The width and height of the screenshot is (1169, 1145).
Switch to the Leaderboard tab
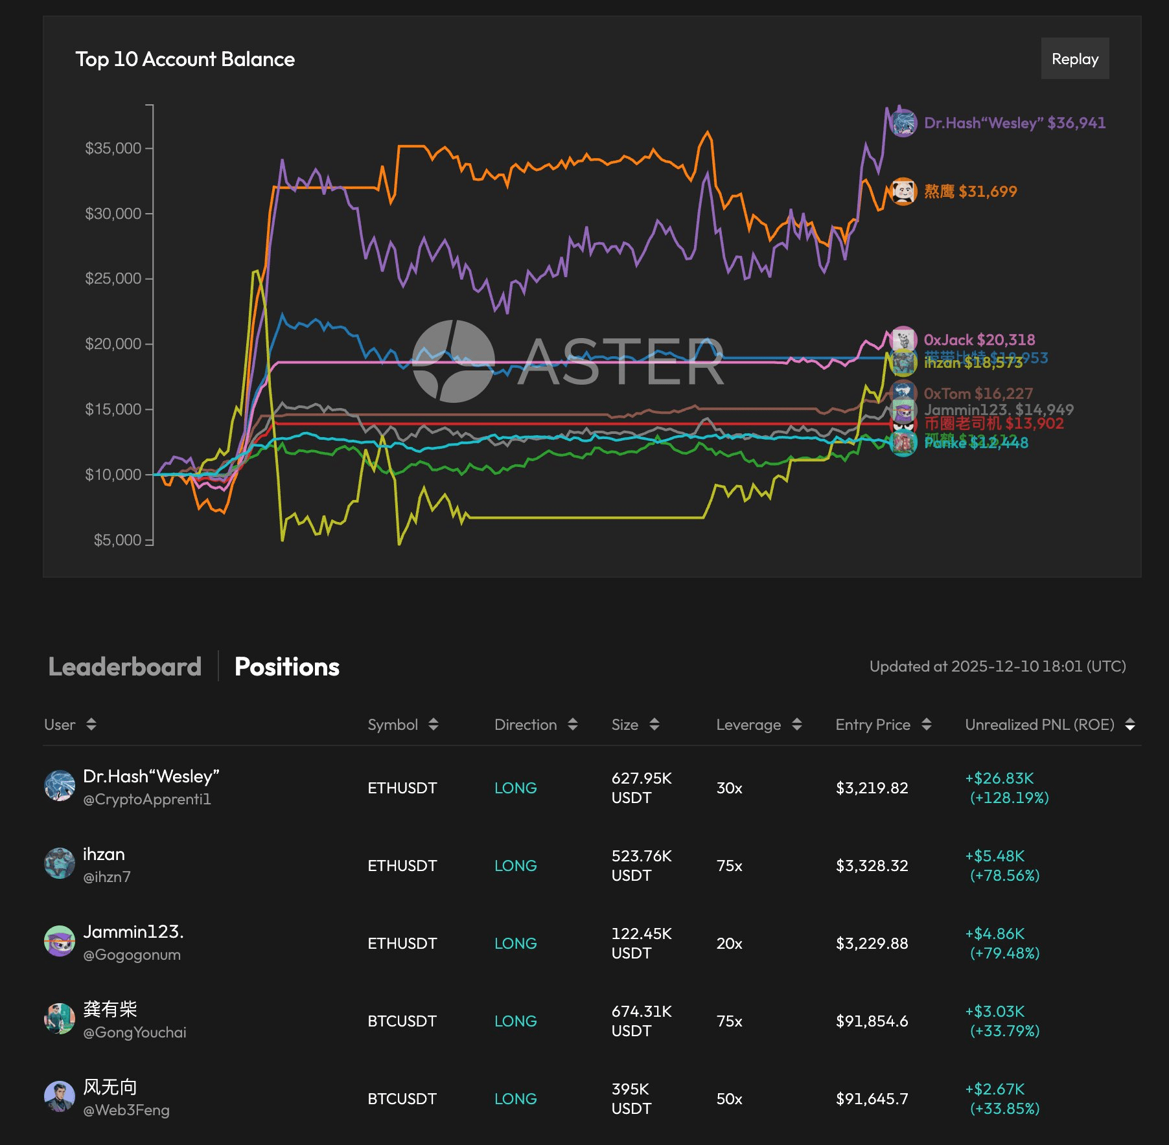pyautogui.click(x=124, y=666)
